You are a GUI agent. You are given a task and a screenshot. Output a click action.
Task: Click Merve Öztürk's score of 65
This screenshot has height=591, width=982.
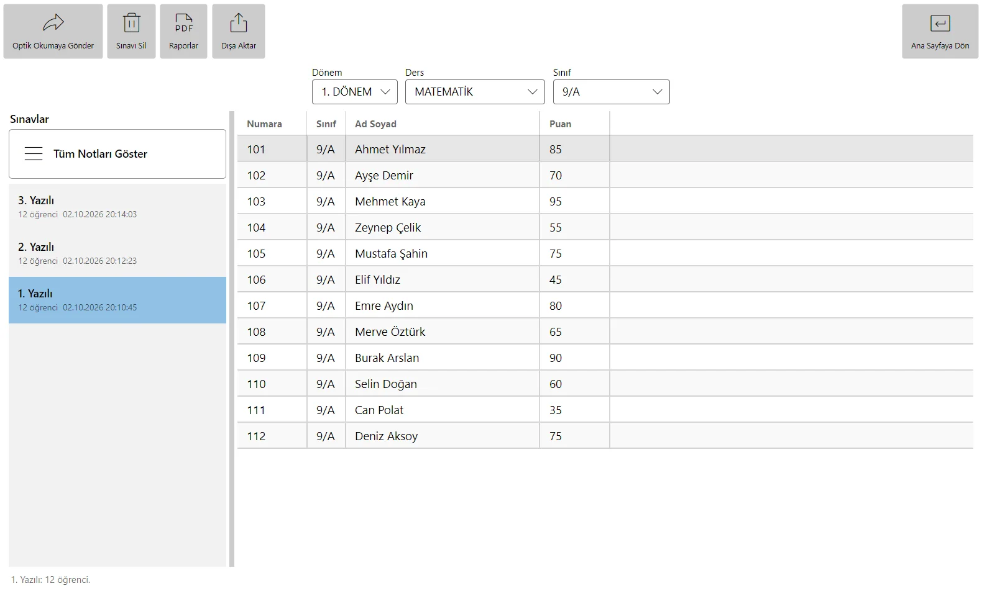tap(556, 332)
